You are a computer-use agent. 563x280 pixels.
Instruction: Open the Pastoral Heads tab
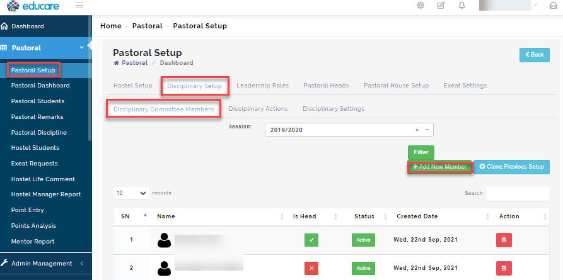pyautogui.click(x=326, y=86)
